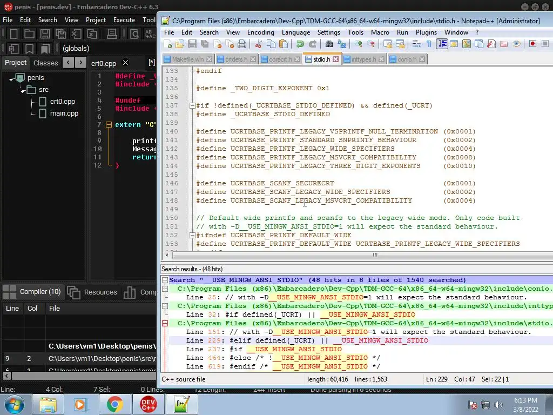This screenshot has height=415, width=553.
Task: Click Dev-C++ New file toolbar icon
Action: pos(14,34)
